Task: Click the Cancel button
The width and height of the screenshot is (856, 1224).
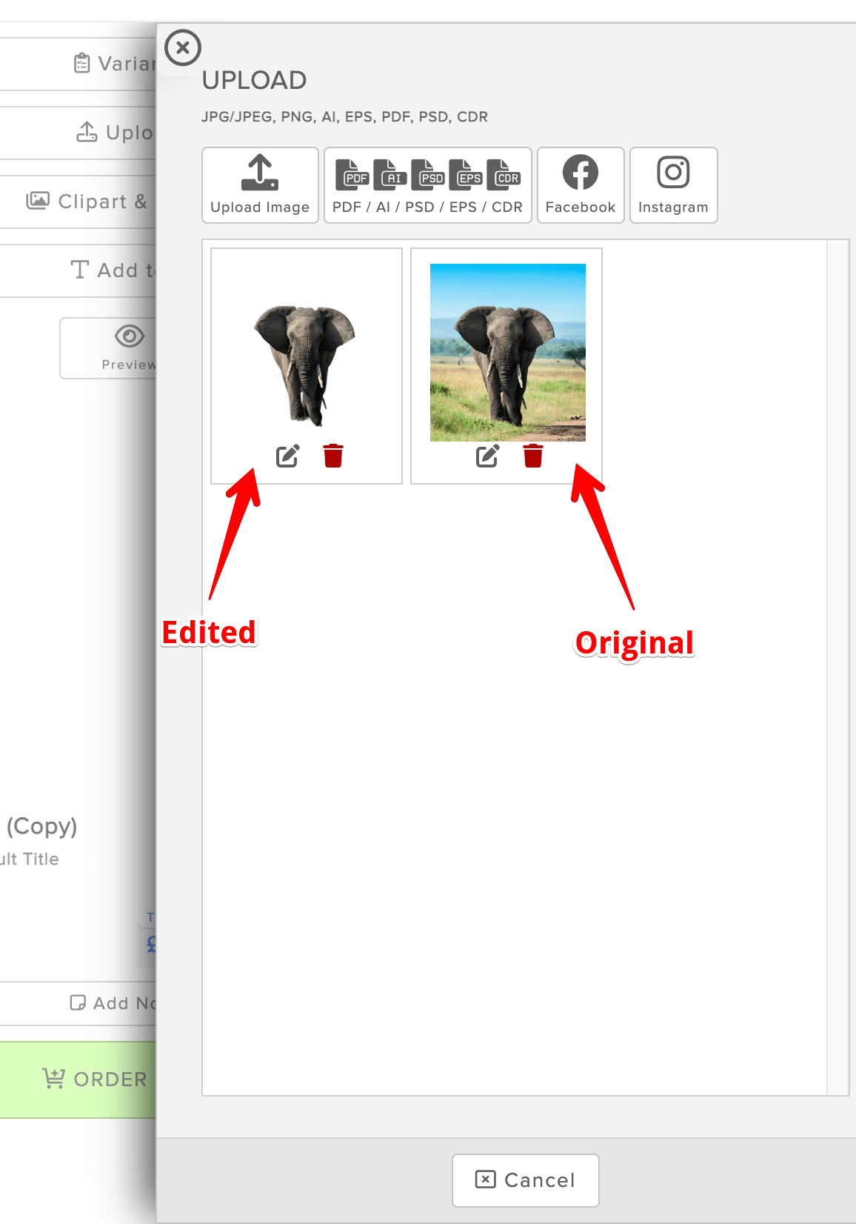Action: pyautogui.click(x=526, y=1180)
